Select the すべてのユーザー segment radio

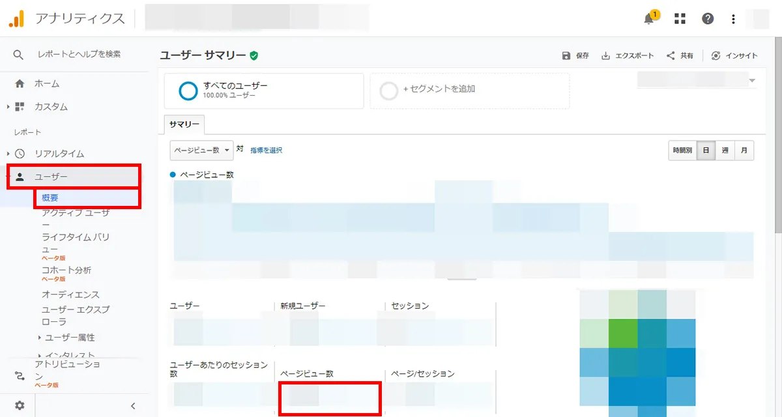coord(188,91)
